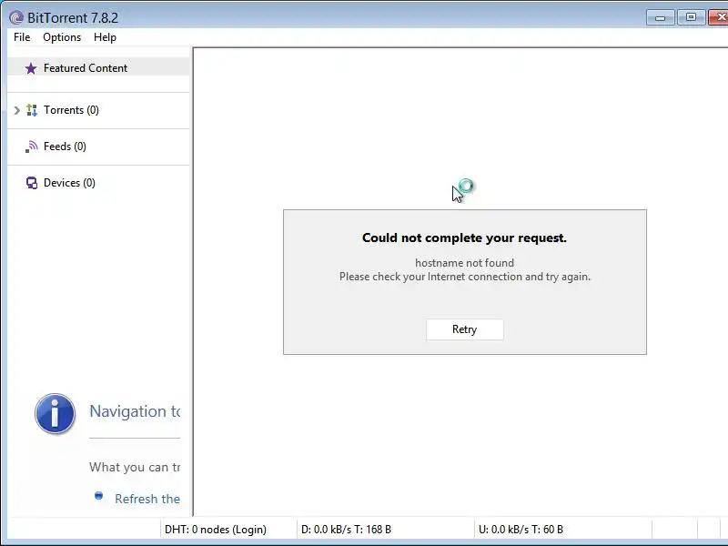Open the Options menu
This screenshot has height=546, width=728.
click(x=62, y=37)
